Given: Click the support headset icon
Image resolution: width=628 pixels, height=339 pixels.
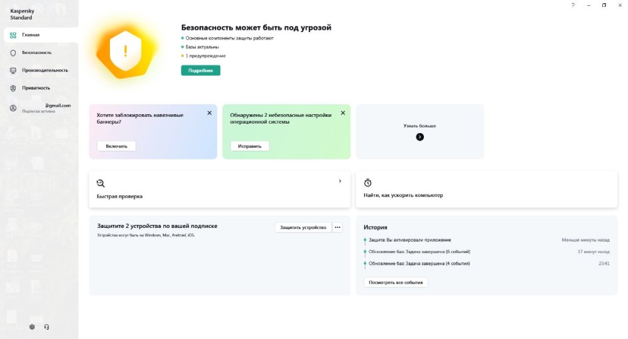Looking at the screenshot, I should pos(46,327).
